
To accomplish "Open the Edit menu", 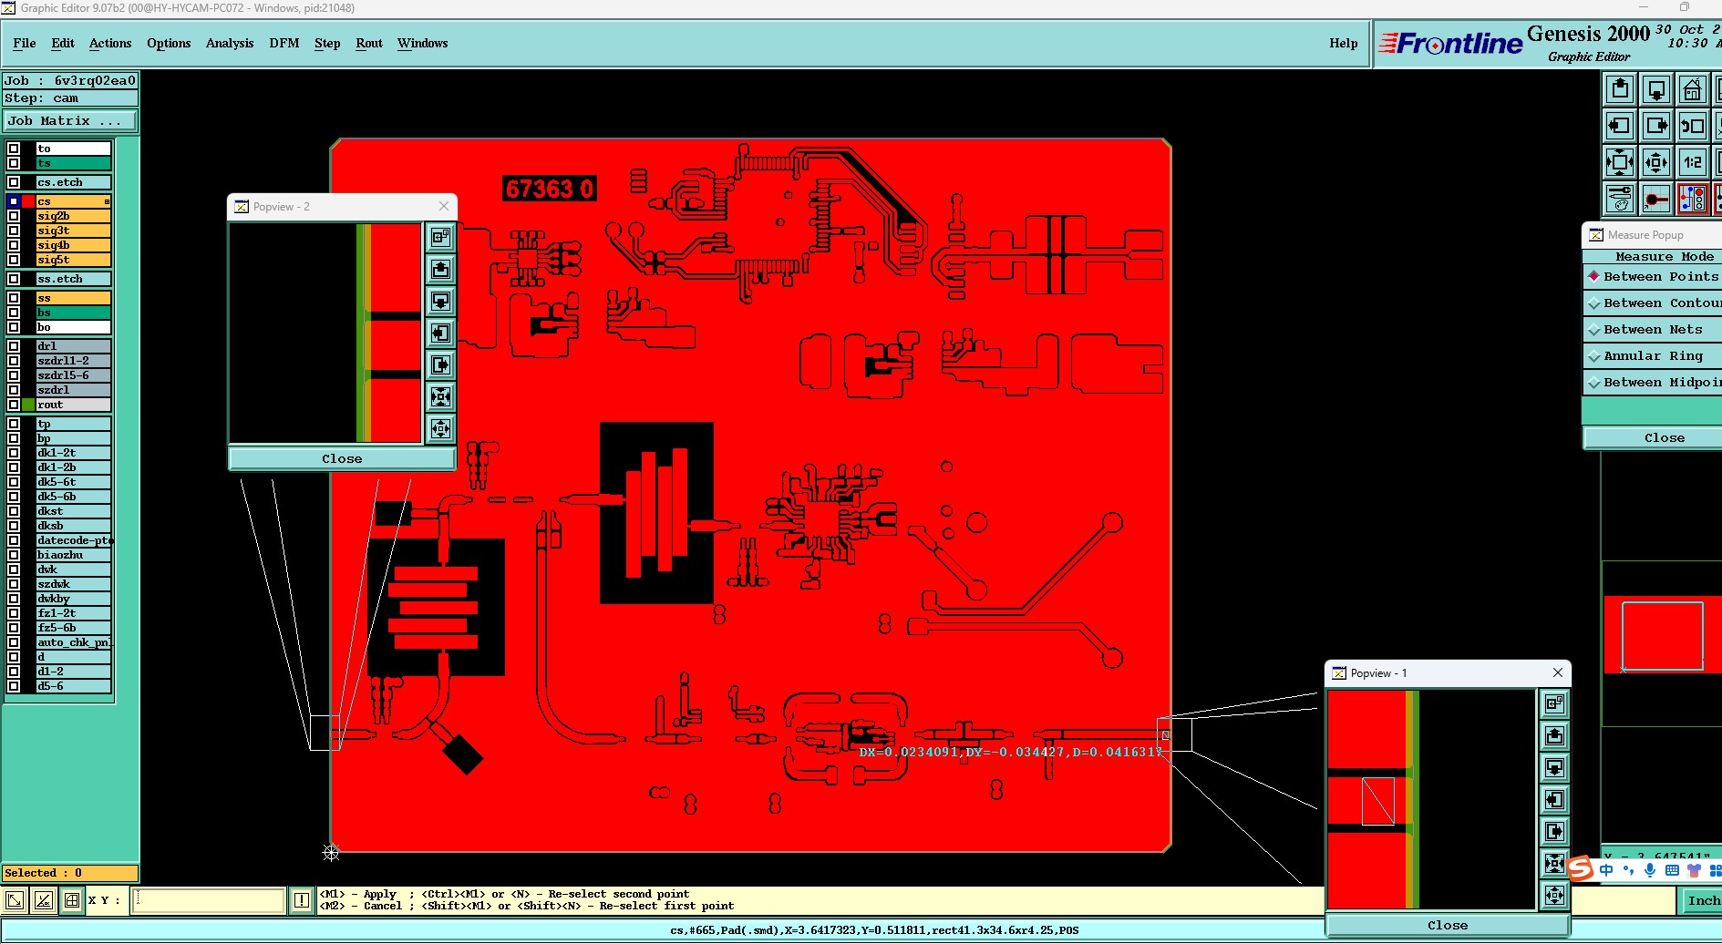I will click(x=63, y=43).
